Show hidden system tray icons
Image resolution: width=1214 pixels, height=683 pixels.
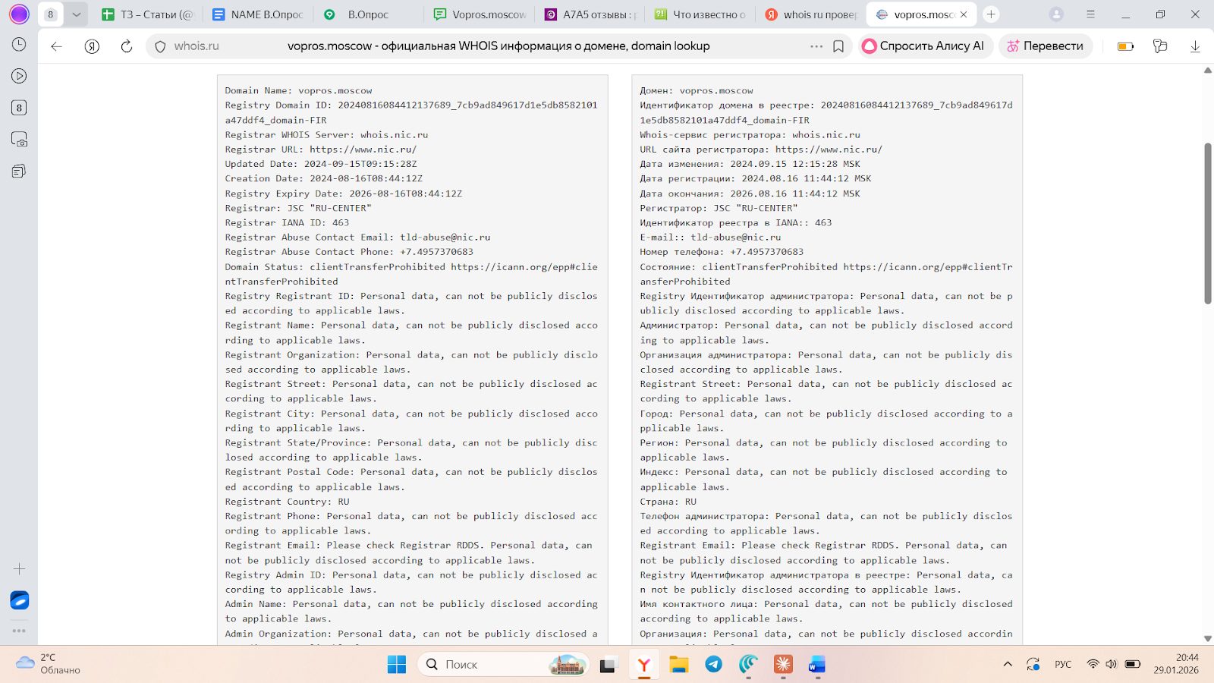point(1008,664)
